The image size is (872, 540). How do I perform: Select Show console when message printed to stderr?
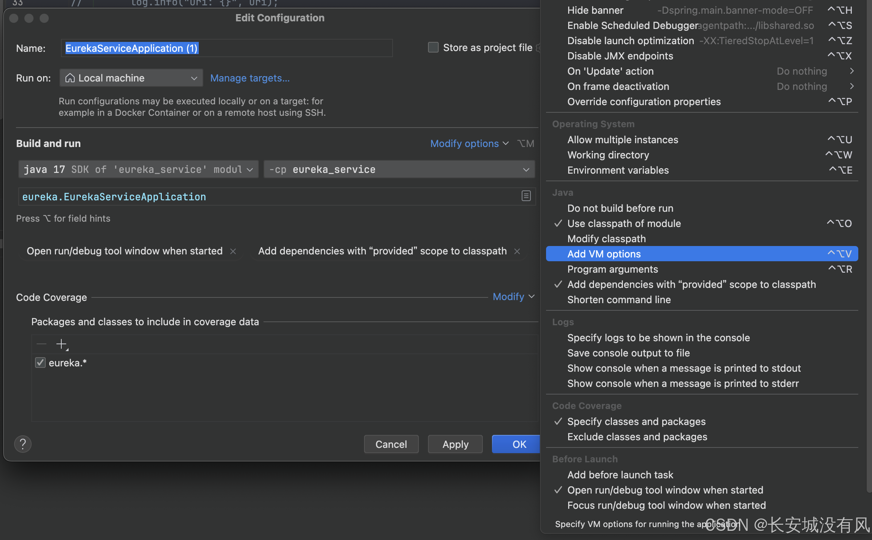(x=702, y=383)
